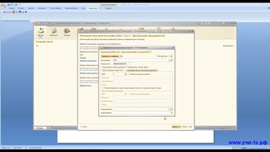Open 'Главная' ribbon tab

(11, 8)
